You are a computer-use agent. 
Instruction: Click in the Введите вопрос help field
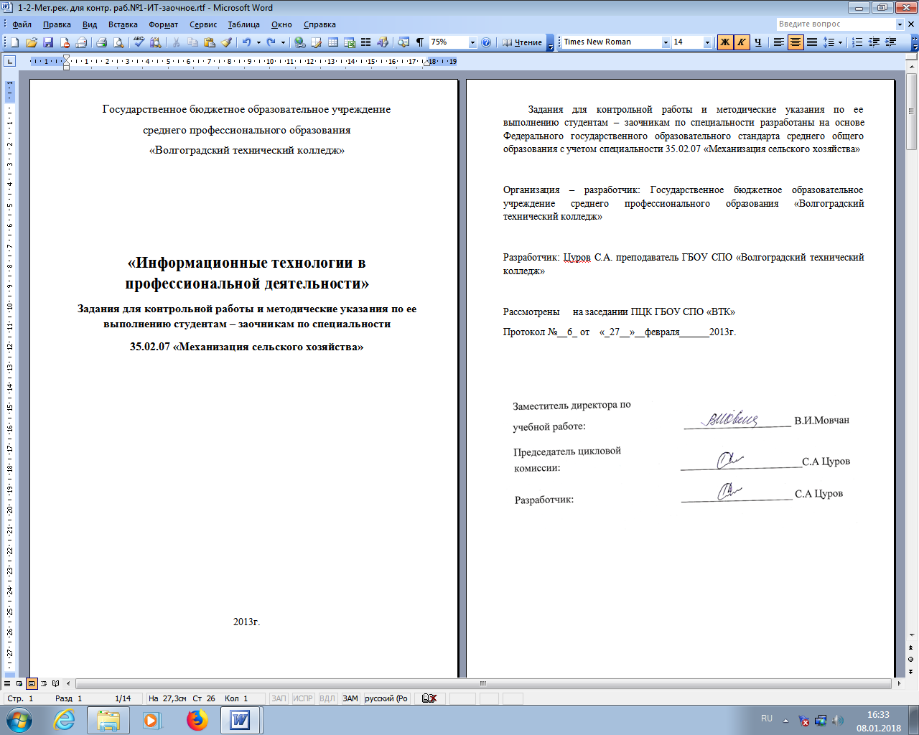[836, 24]
